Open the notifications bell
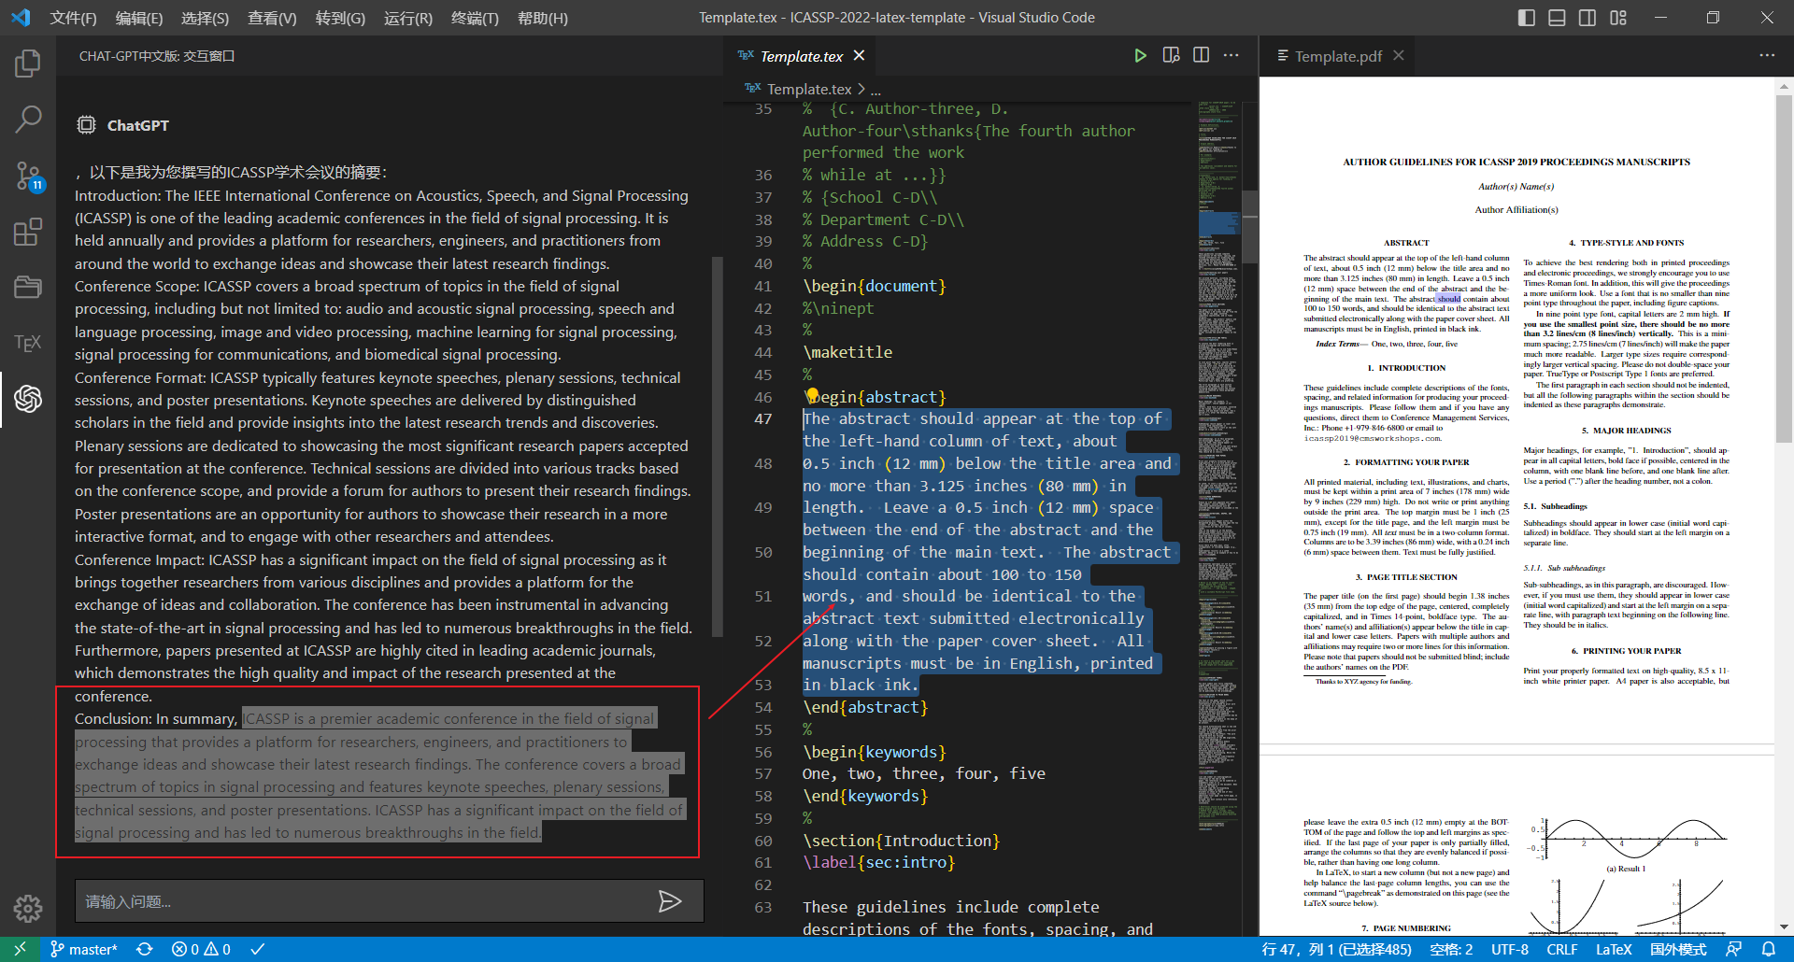This screenshot has height=962, width=1794. (x=1768, y=949)
